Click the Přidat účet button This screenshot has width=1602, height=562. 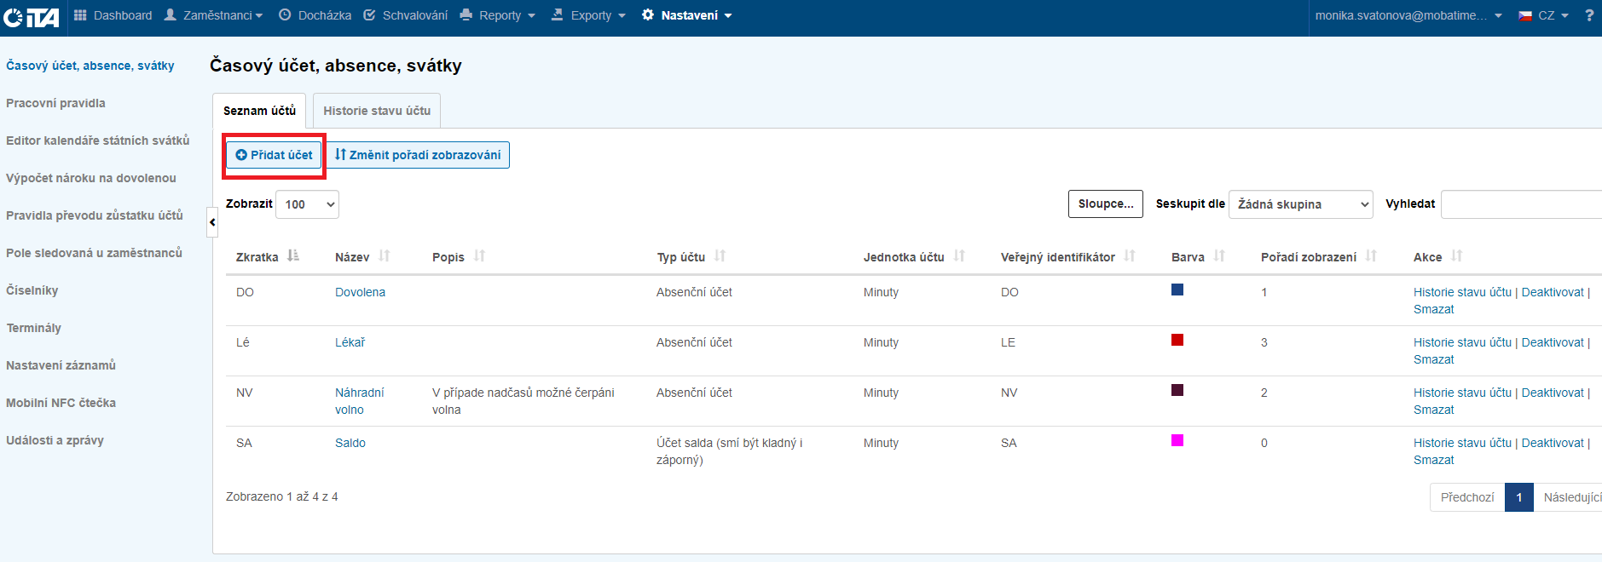[274, 155]
